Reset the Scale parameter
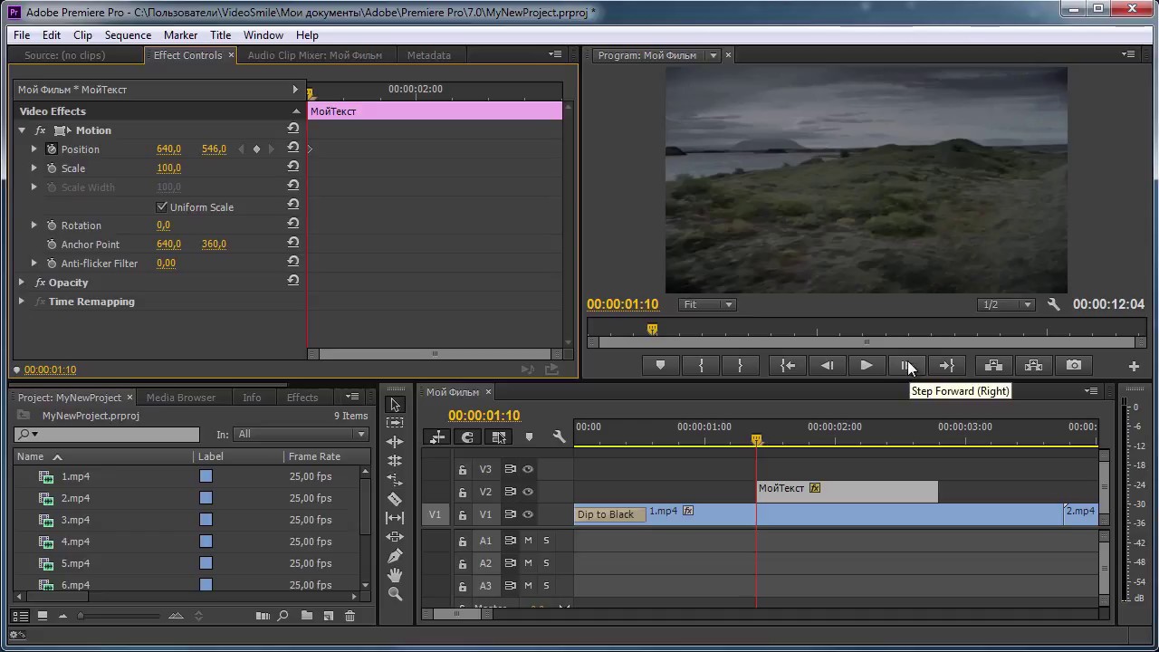1159x652 pixels. [292, 167]
